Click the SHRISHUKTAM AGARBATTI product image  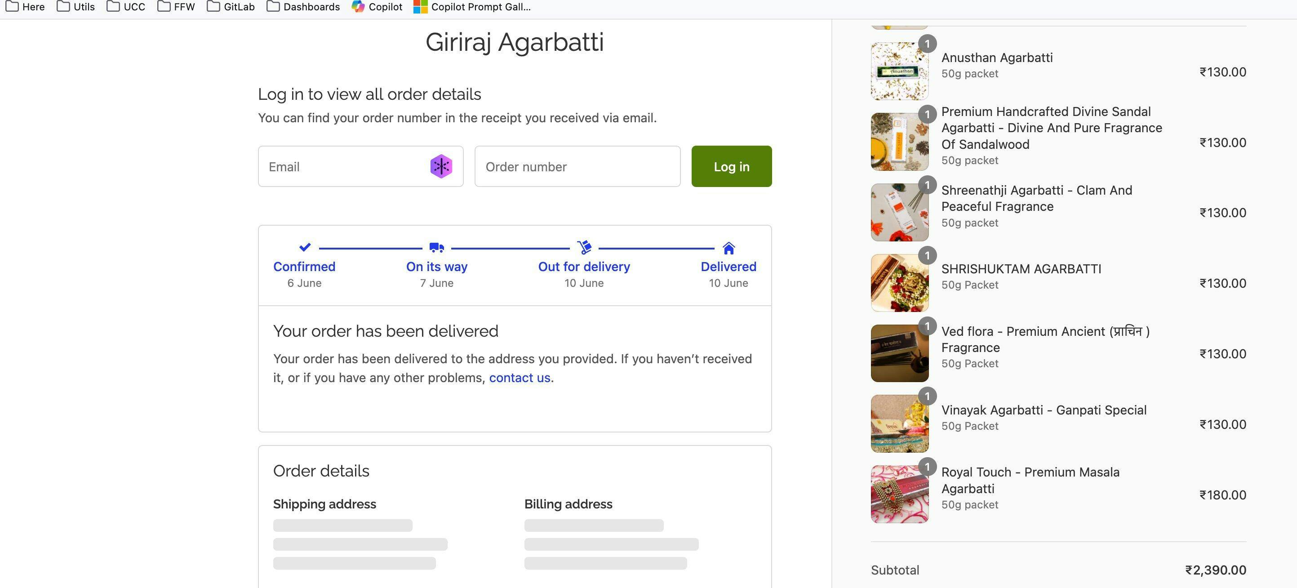pyautogui.click(x=899, y=283)
